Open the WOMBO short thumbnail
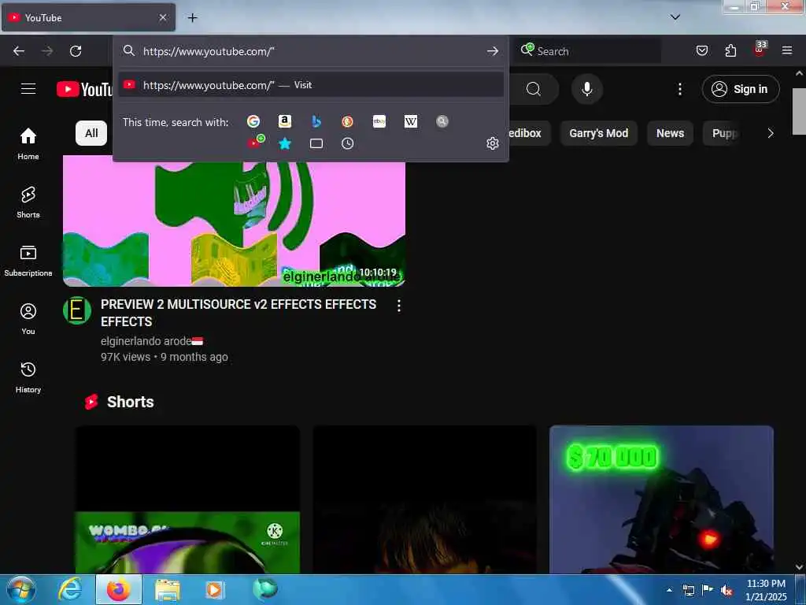The width and height of the screenshot is (806, 605). click(x=187, y=499)
